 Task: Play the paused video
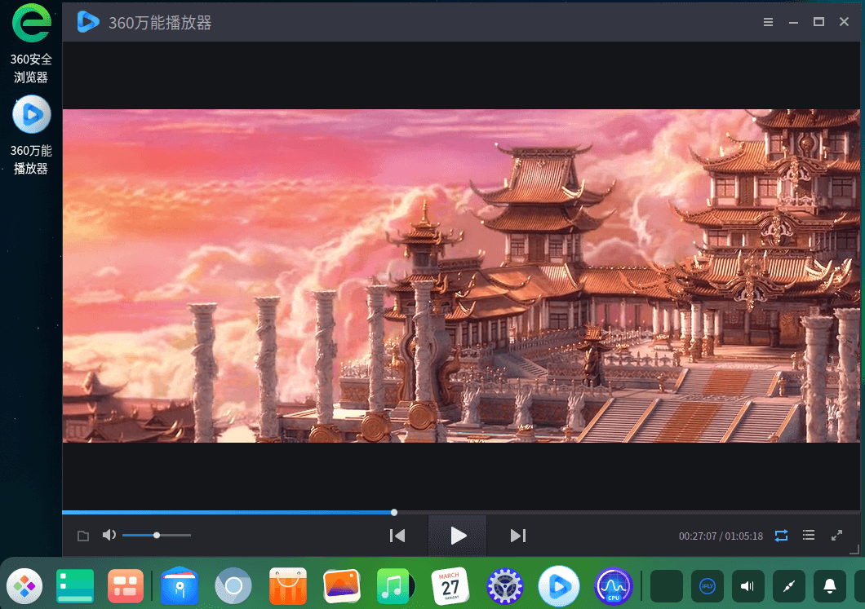tap(458, 536)
